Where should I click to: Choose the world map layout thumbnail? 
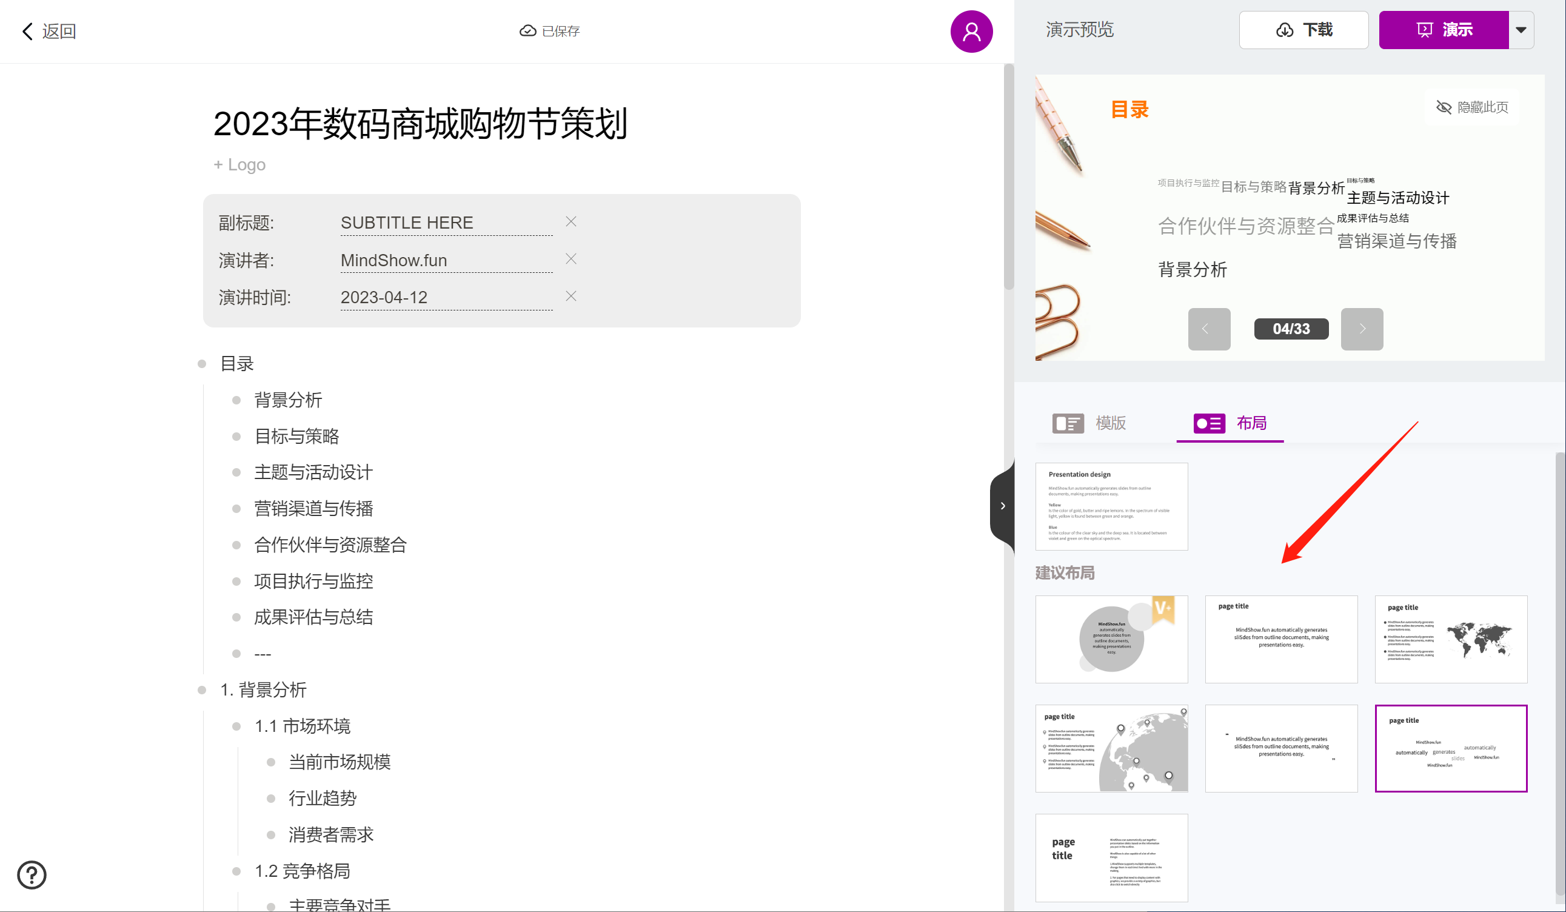[x=1450, y=639]
